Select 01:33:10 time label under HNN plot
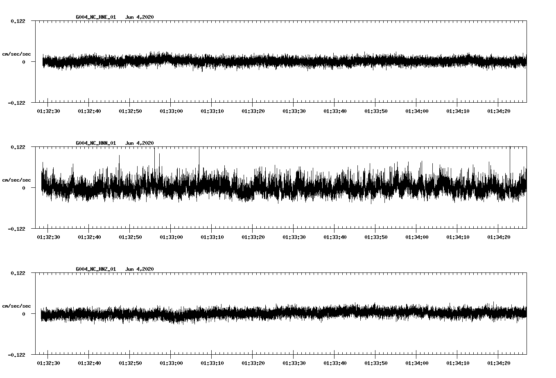 click(x=212, y=237)
